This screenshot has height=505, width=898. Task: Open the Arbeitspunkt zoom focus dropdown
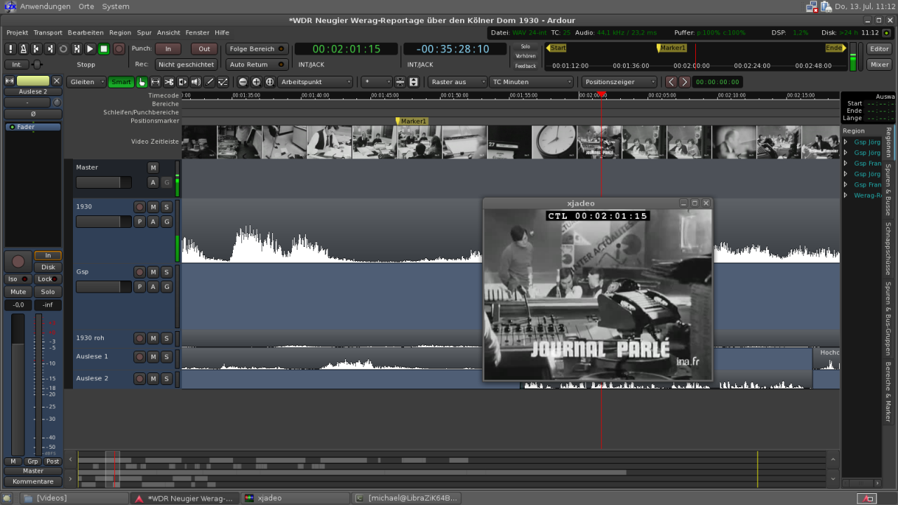click(316, 82)
